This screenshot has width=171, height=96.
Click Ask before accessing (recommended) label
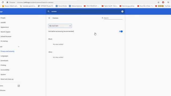pyautogui.click(x=61, y=31)
